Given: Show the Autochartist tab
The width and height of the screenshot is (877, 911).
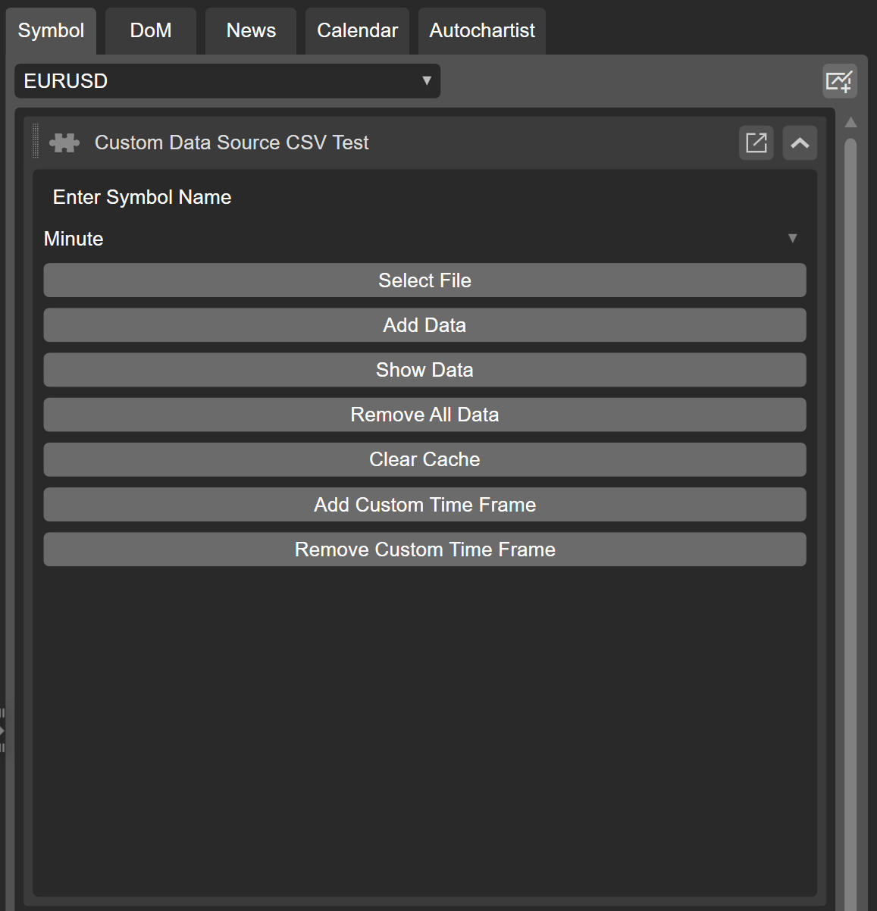Looking at the screenshot, I should (482, 31).
